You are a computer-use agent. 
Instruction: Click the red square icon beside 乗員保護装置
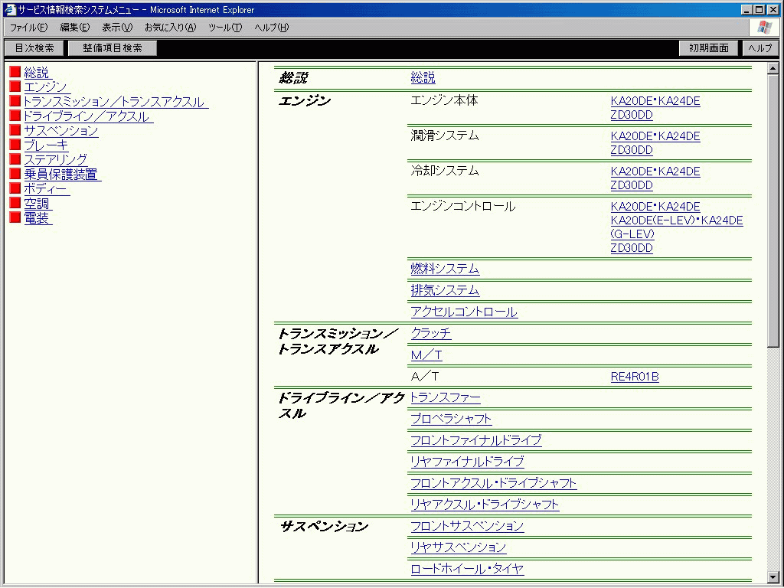15,174
